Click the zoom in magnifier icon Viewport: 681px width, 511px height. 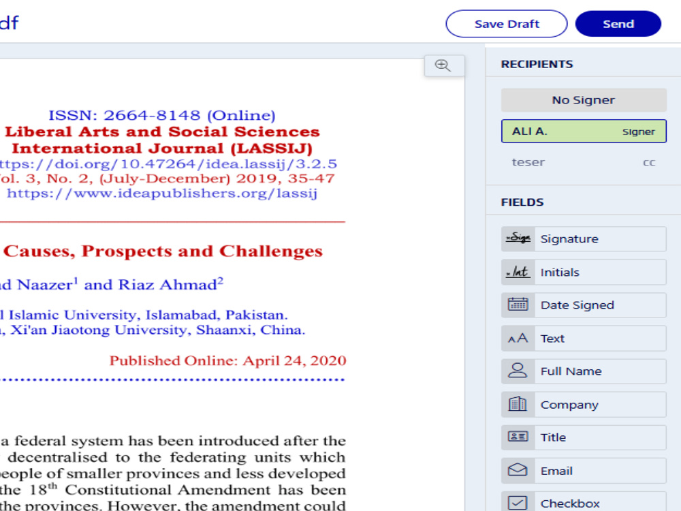[443, 65]
